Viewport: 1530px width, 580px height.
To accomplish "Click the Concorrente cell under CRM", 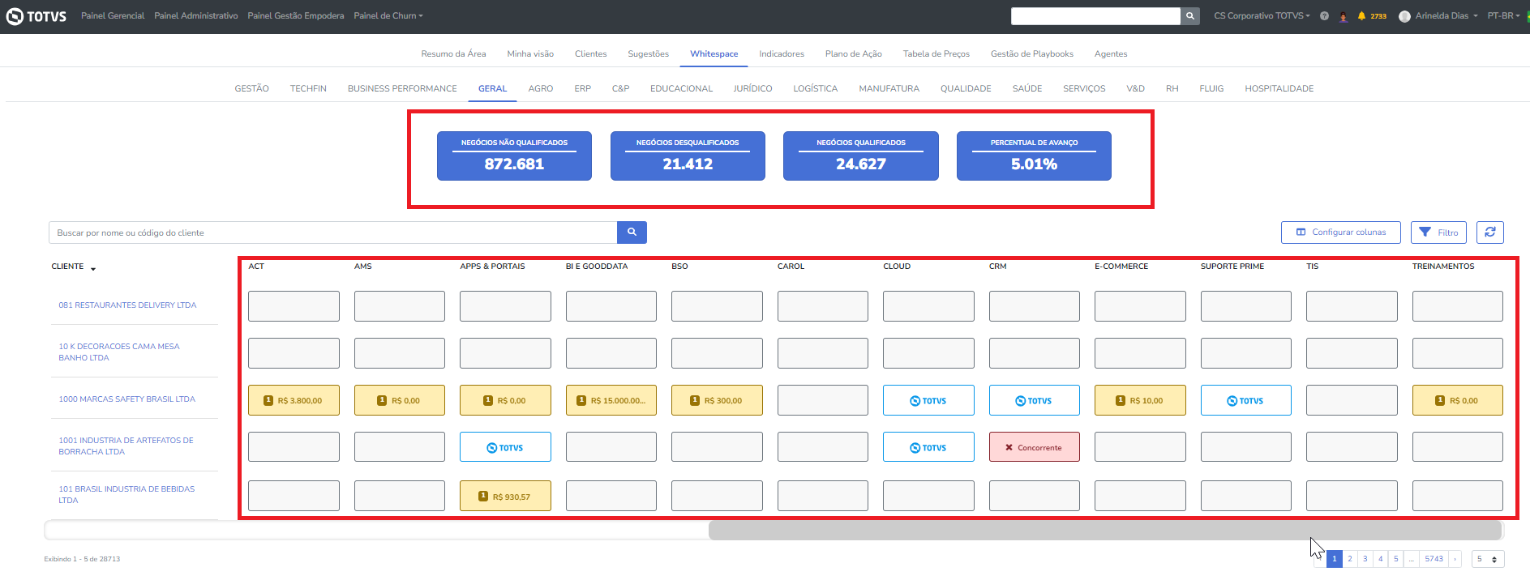I will [1035, 447].
